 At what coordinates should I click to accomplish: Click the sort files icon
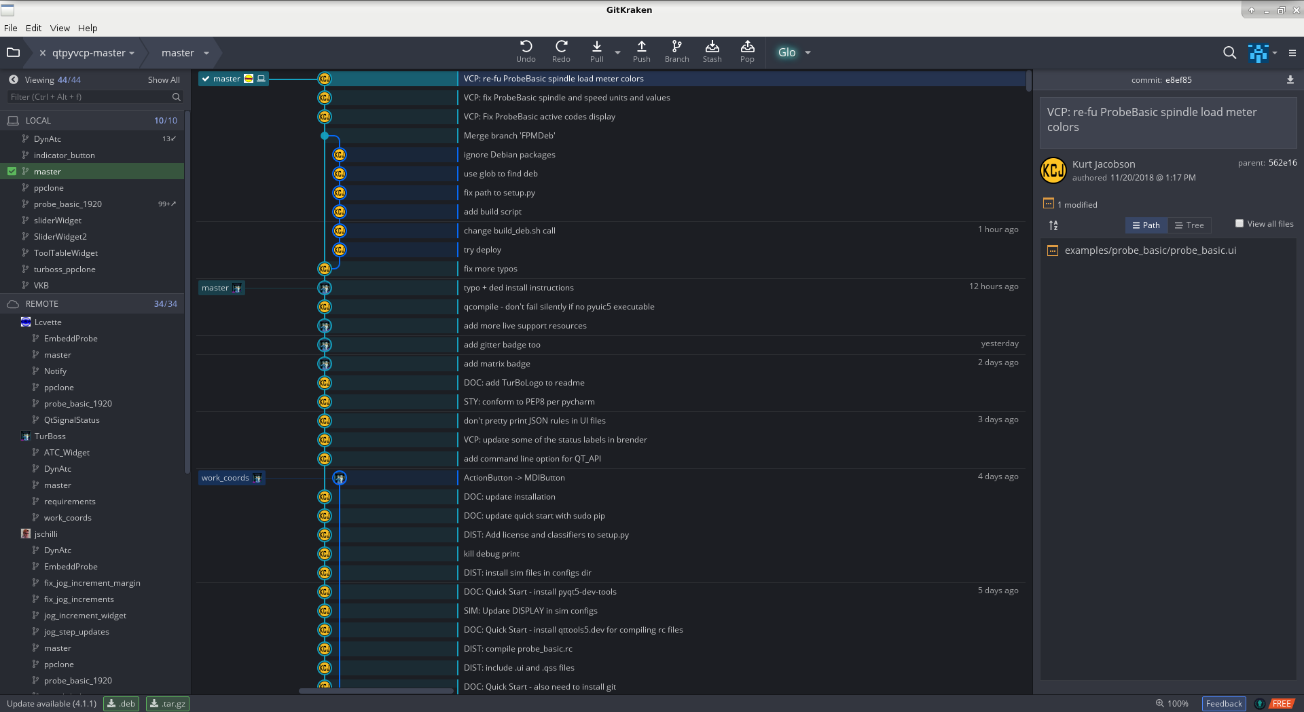(x=1053, y=225)
